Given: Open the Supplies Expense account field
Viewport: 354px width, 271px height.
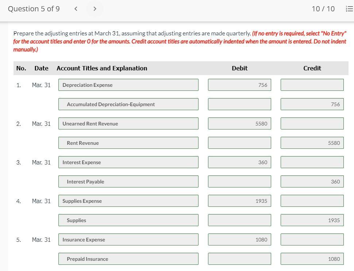Looking at the screenshot, I should pos(128,201).
